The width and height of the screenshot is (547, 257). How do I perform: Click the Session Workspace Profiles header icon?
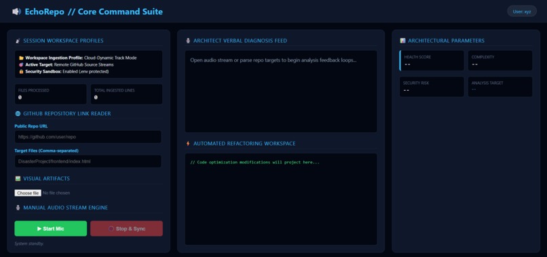[18, 41]
